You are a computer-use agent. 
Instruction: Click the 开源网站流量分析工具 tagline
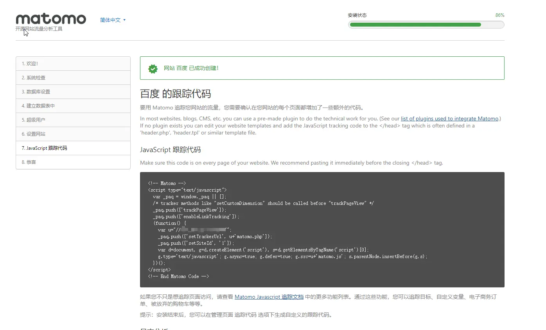pos(39,29)
